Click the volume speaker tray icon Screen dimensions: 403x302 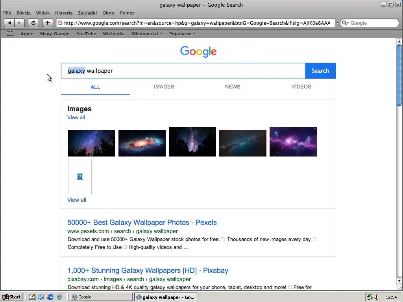(377, 297)
